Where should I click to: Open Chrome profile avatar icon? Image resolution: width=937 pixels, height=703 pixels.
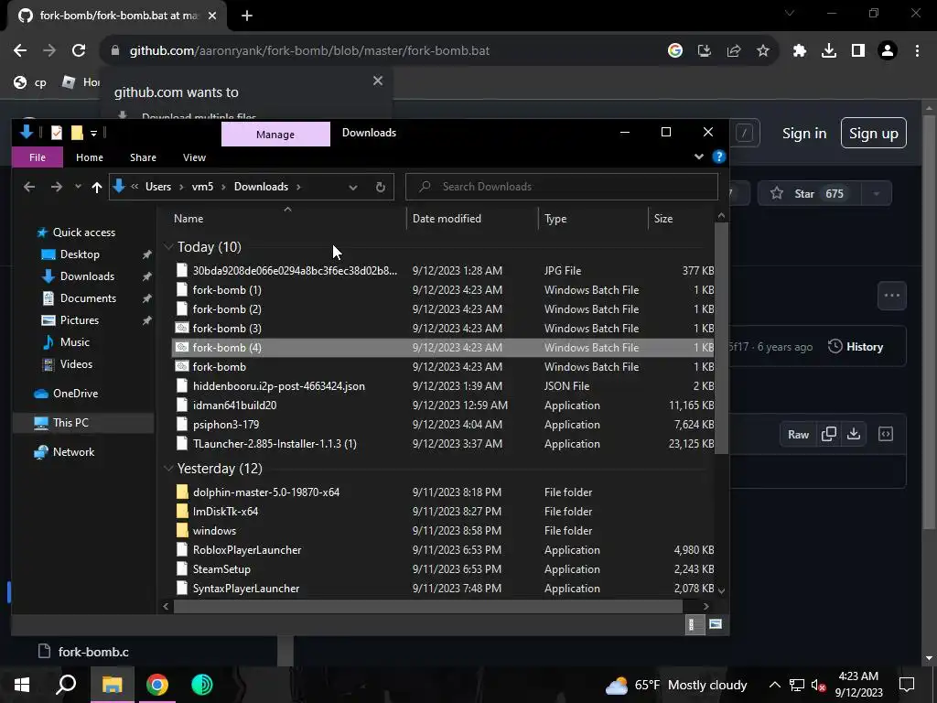coord(888,51)
